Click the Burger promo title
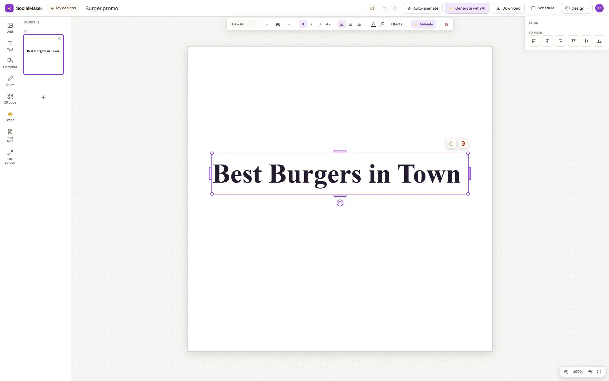 tap(102, 8)
